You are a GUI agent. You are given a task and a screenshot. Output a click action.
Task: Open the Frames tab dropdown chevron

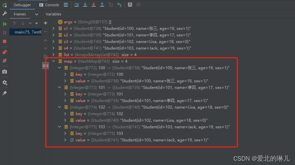[x=37, y=14]
